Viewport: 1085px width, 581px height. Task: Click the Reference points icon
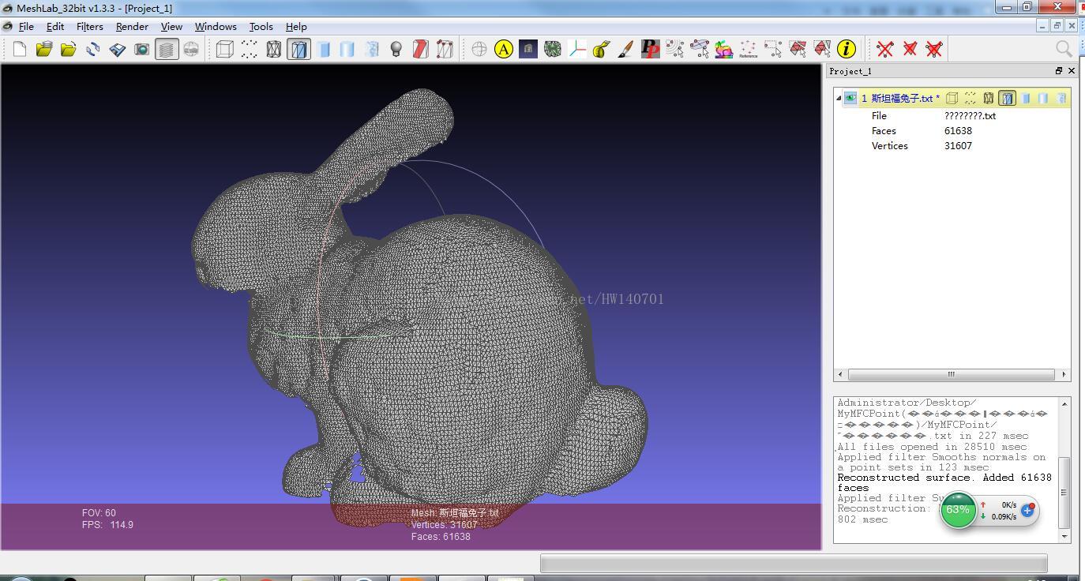(749, 49)
